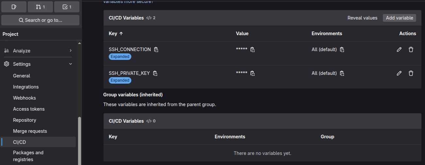
Task: Copy the SSH_CONNECTION key name
Action: (156, 50)
